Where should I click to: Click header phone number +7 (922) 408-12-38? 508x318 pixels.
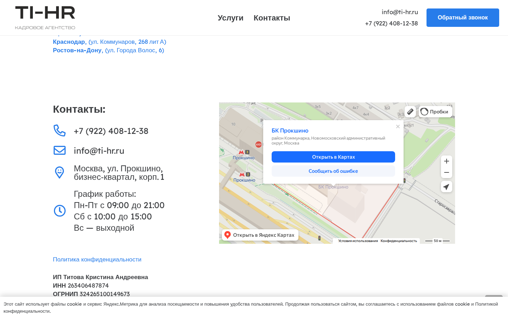(x=392, y=23)
